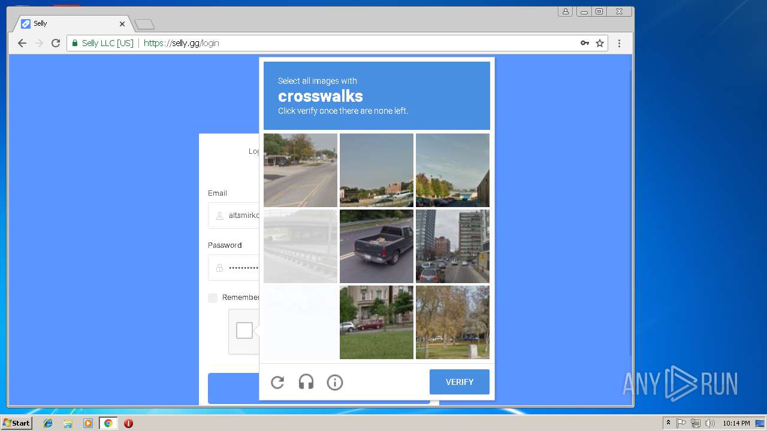Click the Opera taskbar icon
The width and height of the screenshot is (767, 431).
tap(128, 423)
